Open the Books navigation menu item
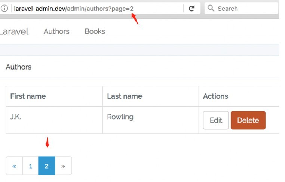The image size is (285, 182). pos(95,31)
